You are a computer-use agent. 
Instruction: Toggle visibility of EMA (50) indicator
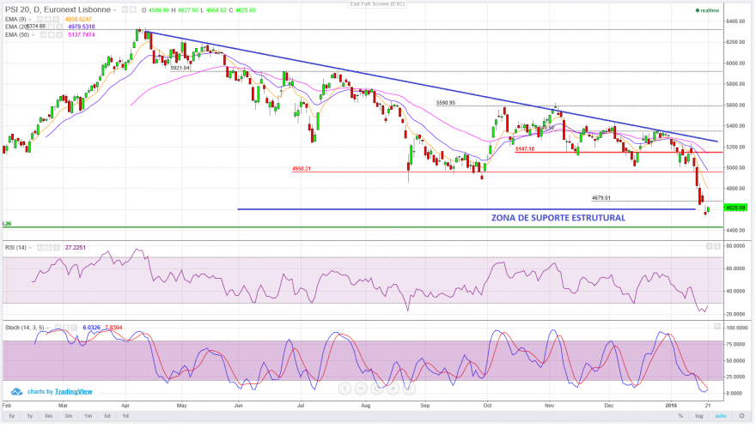(x=43, y=34)
